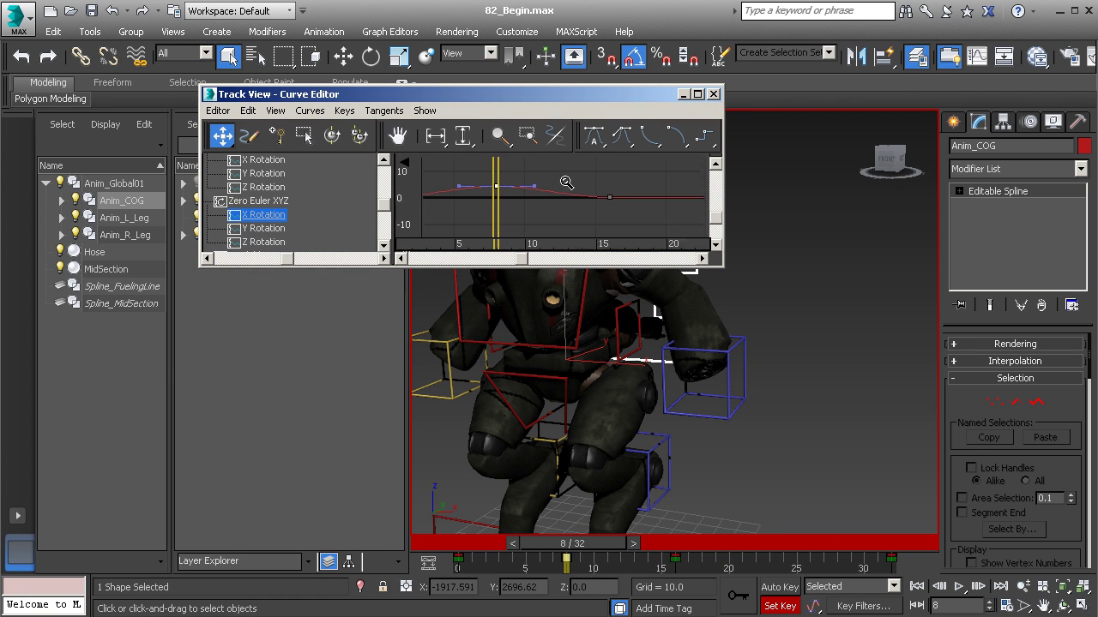Click the Copy named selection button
1098x617 pixels.
point(988,437)
